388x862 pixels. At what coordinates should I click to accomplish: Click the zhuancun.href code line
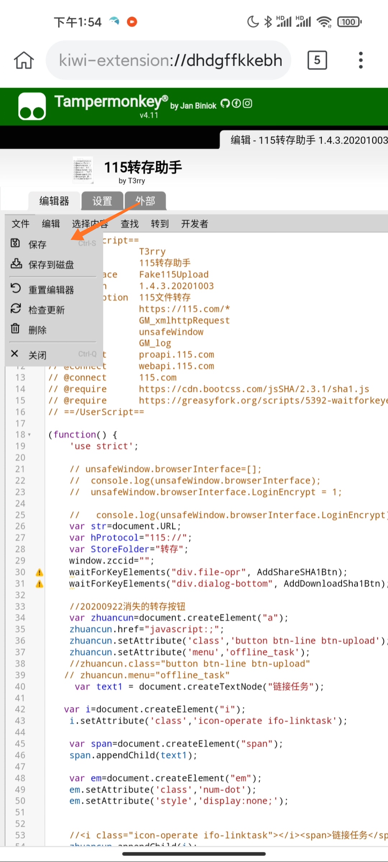click(x=147, y=629)
